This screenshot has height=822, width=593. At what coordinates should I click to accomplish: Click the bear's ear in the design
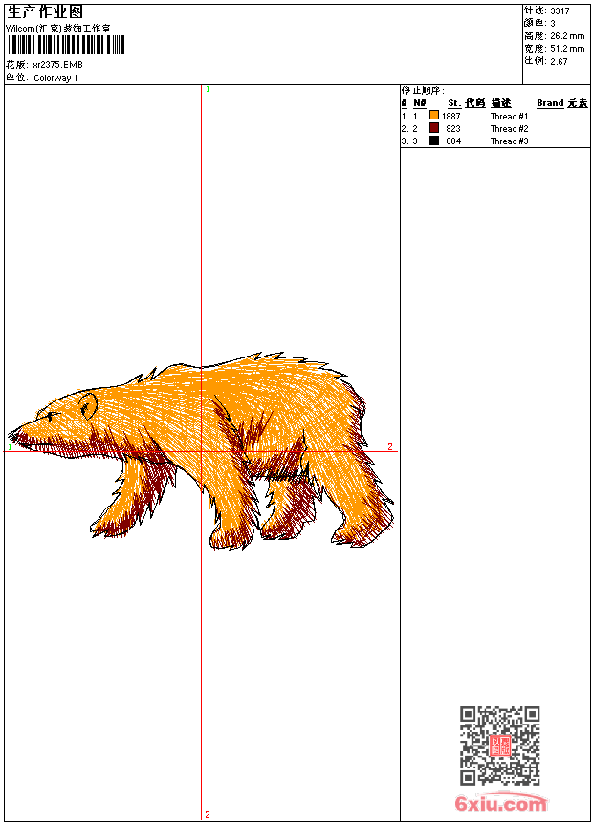(x=88, y=406)
